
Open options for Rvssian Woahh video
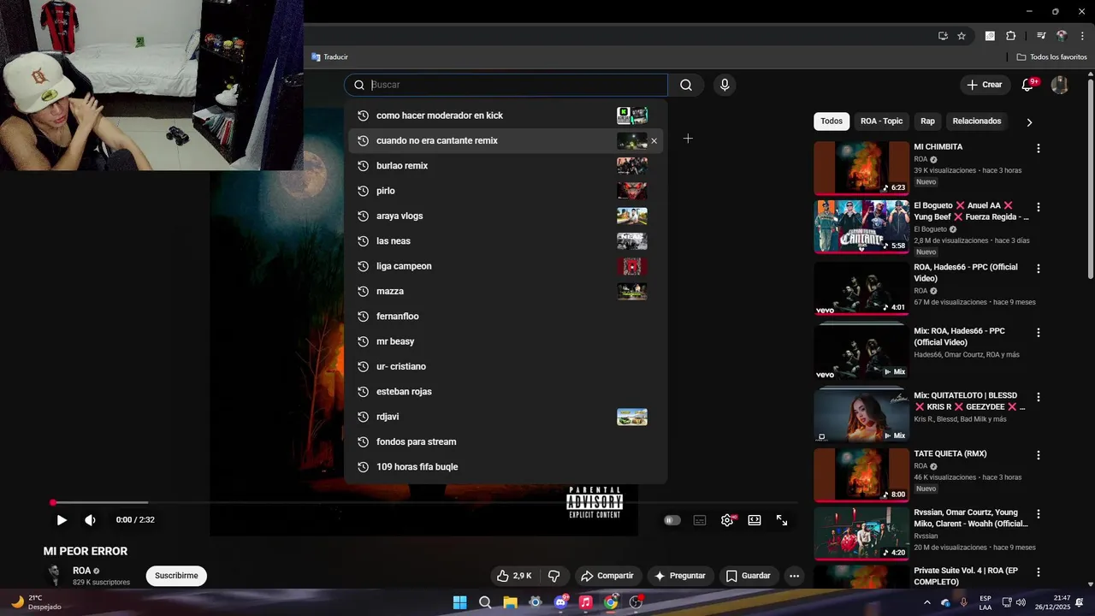(x=1039, y=514)
